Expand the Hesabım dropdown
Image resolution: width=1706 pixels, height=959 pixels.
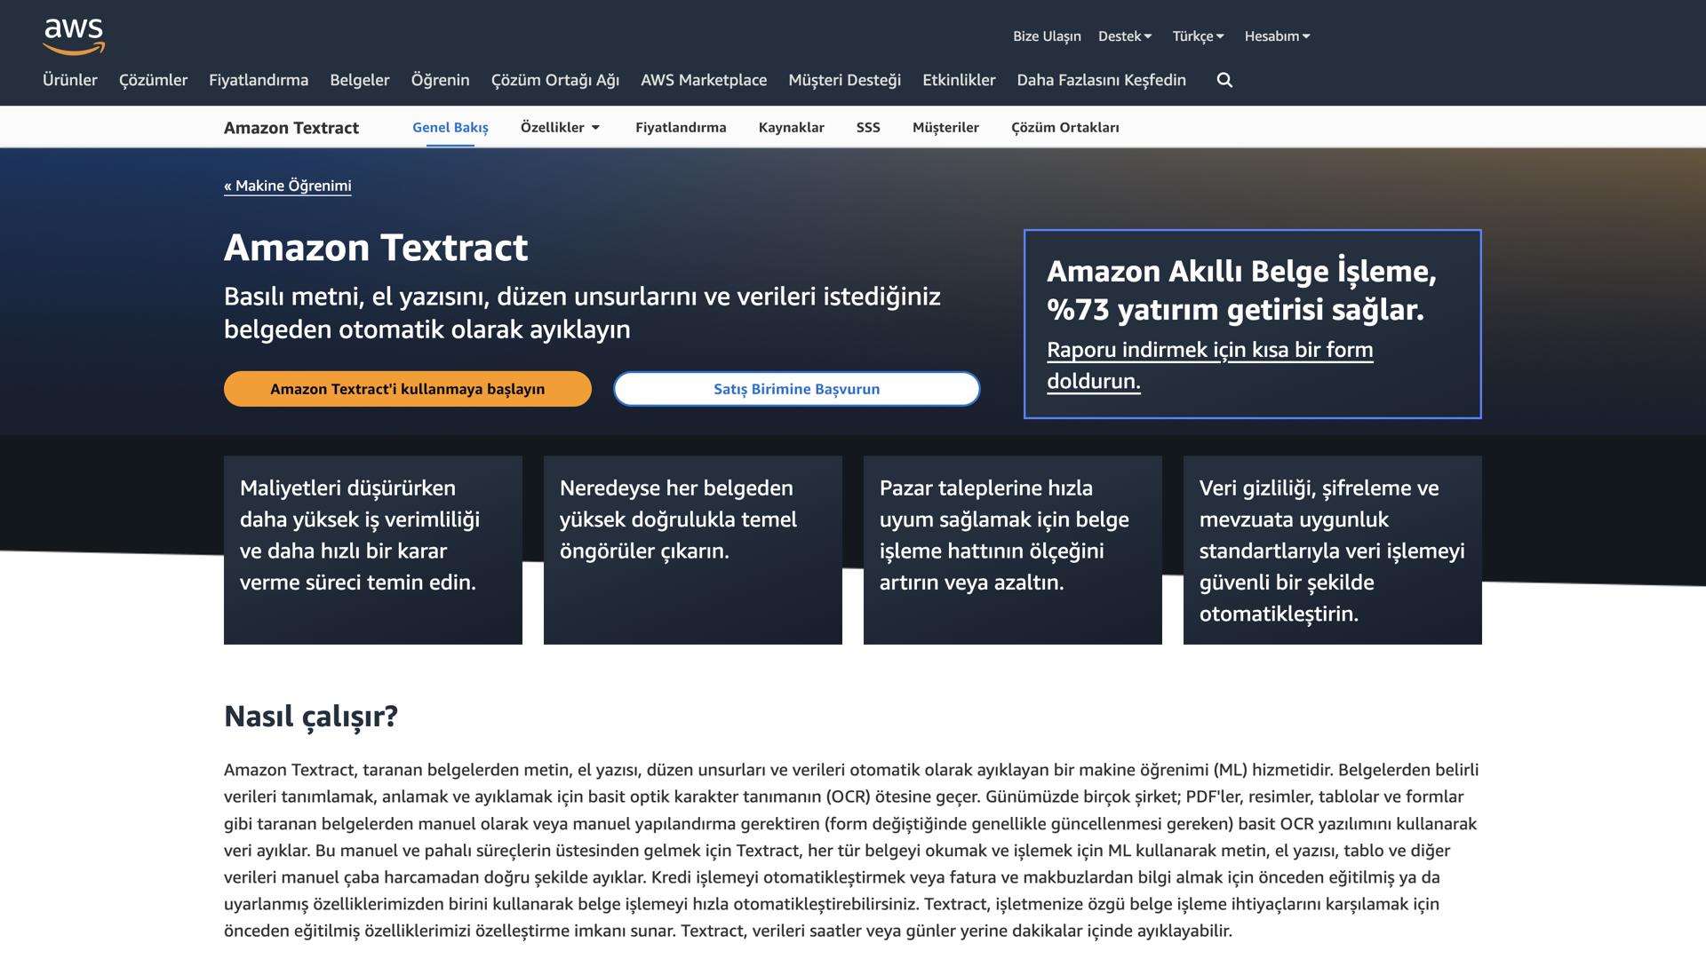tap(1277, 36)
